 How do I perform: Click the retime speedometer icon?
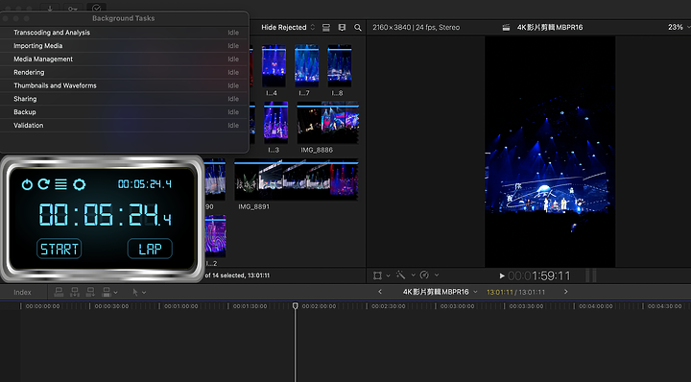pos(424,275)
